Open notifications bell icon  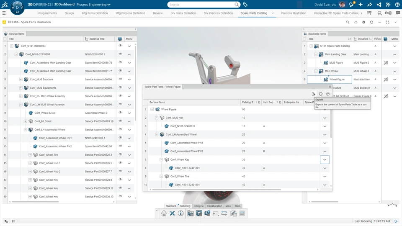pos(351,5)
